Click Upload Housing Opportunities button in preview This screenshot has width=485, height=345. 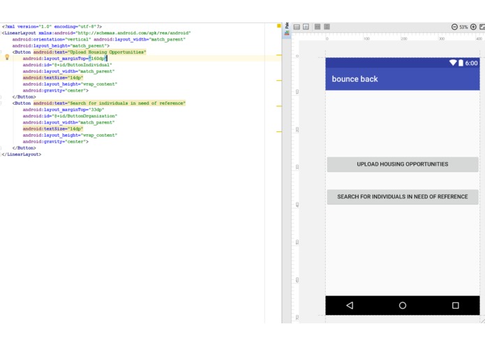coord(403,164)
